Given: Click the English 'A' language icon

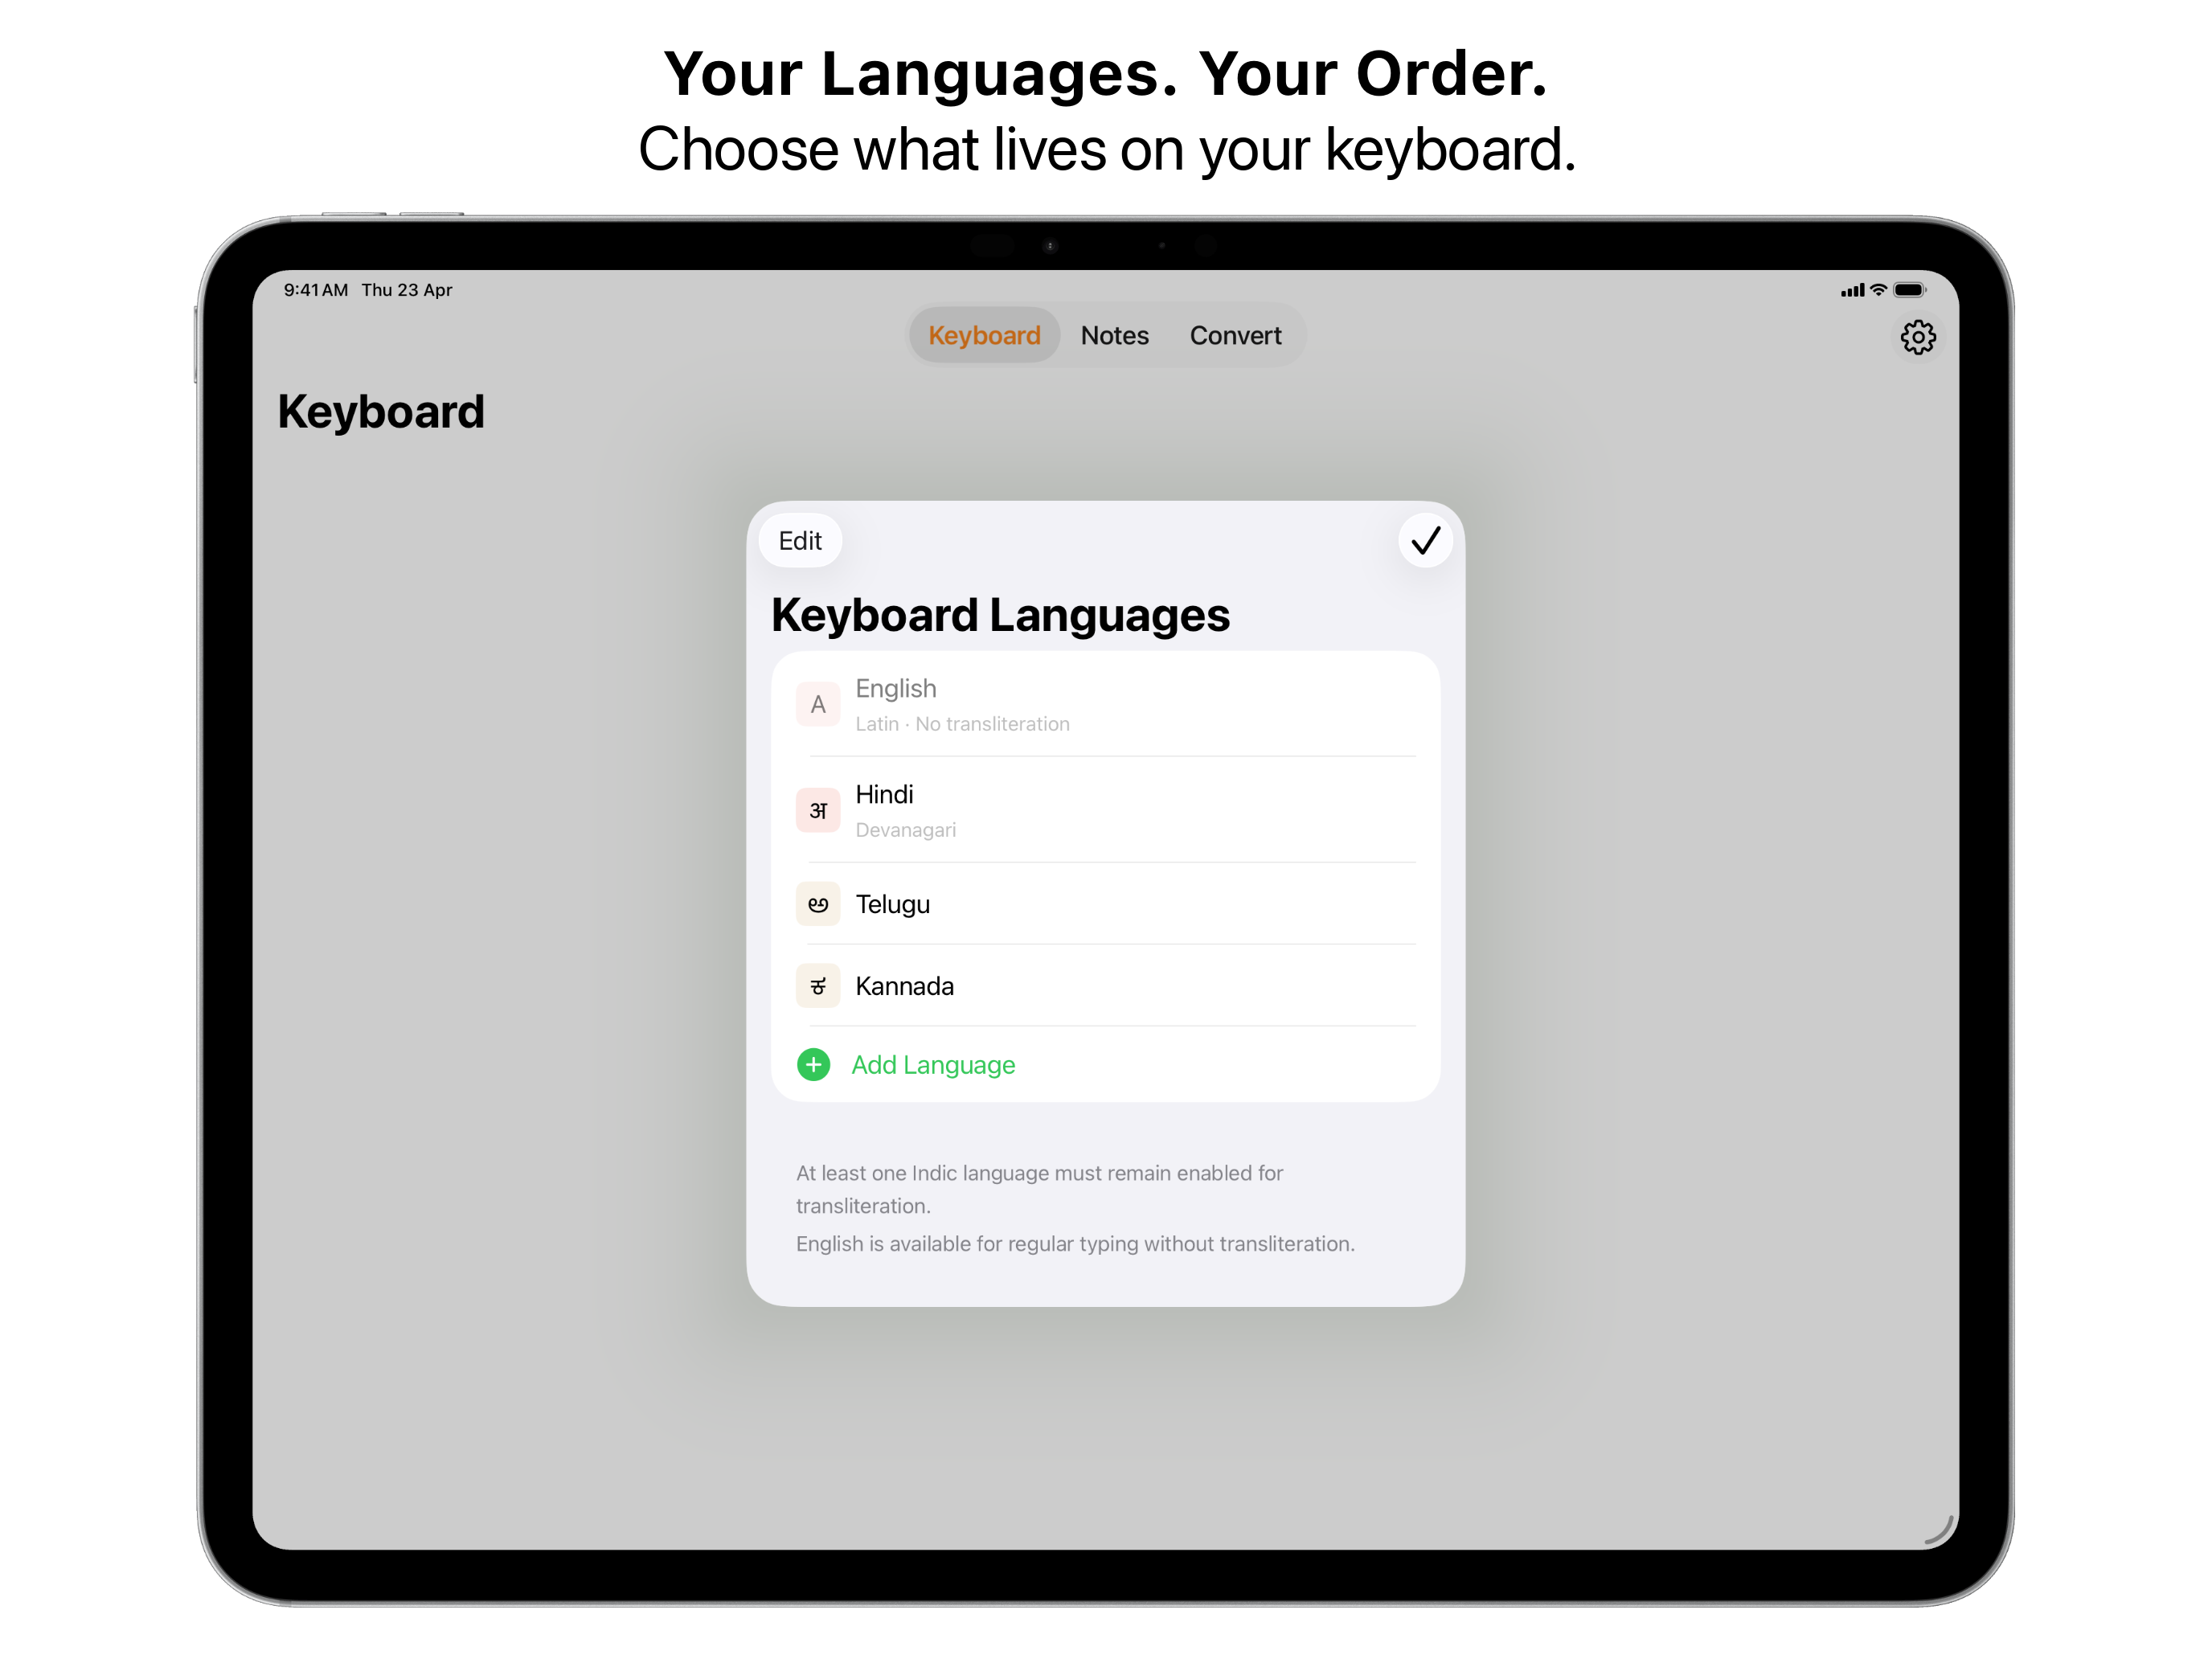Looking at the screenshot, I should click(x=818, y=705).
